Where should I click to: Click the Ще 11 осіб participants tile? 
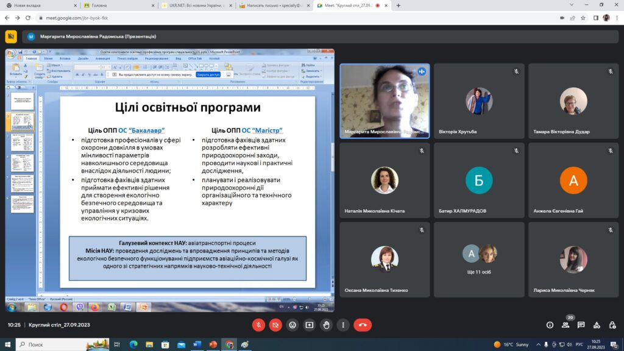click(x=479, y=259)
